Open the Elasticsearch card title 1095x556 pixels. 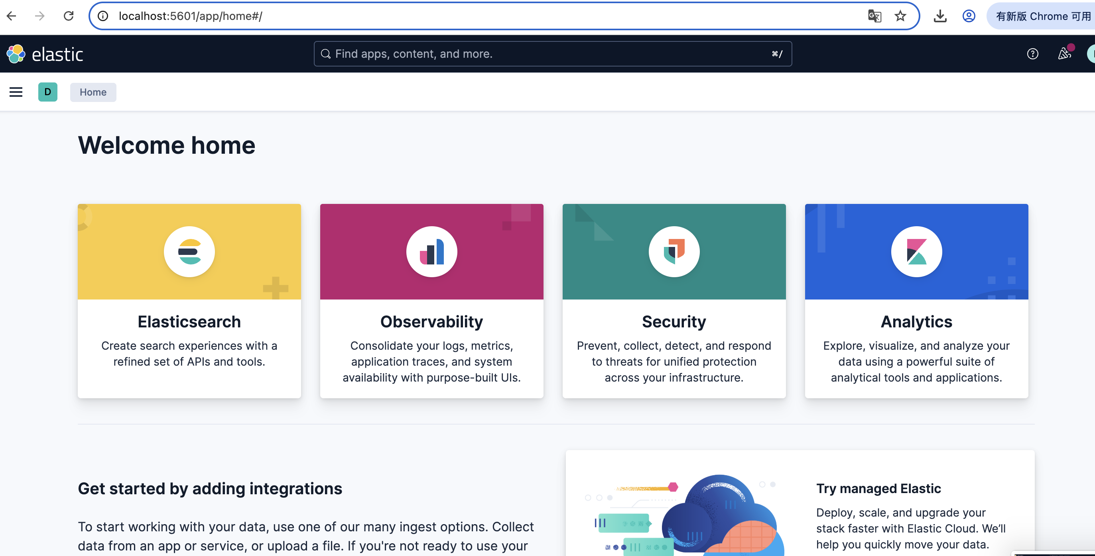point(189,322)
